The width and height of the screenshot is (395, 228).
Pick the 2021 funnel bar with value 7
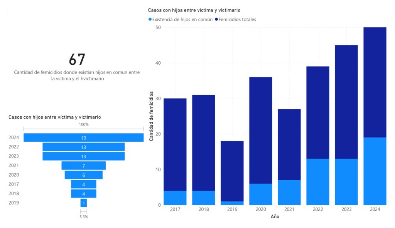click(83, 165)
